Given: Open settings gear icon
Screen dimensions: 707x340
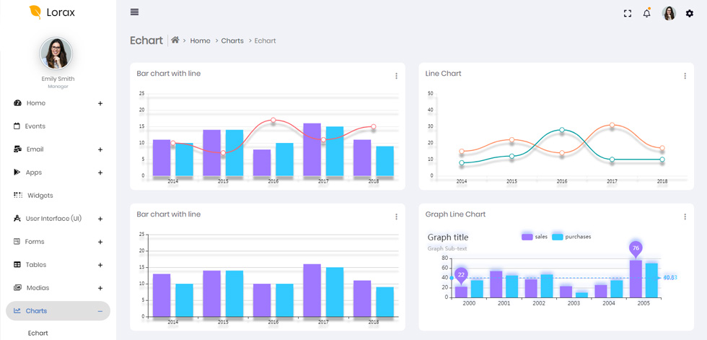Looking at the screenshot, I should click(690, 14).
